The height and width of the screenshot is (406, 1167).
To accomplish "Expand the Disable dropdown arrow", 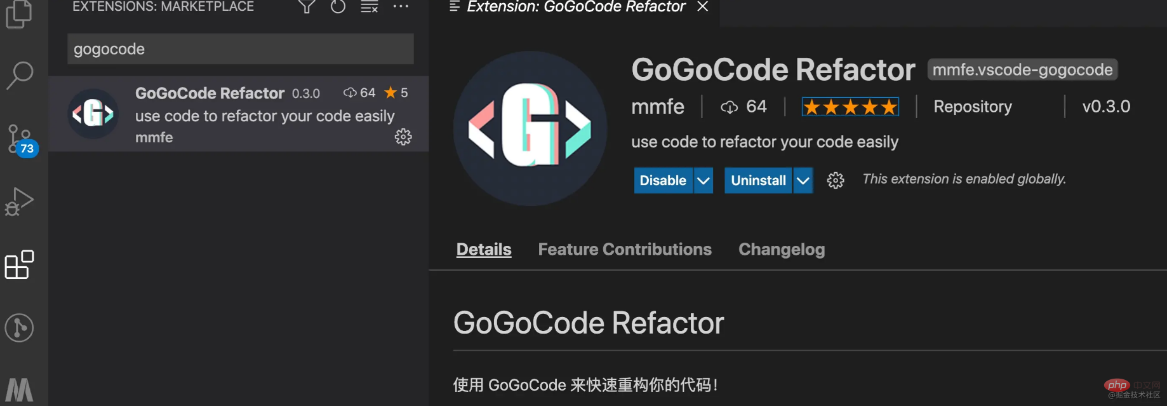I will point(704,180).
